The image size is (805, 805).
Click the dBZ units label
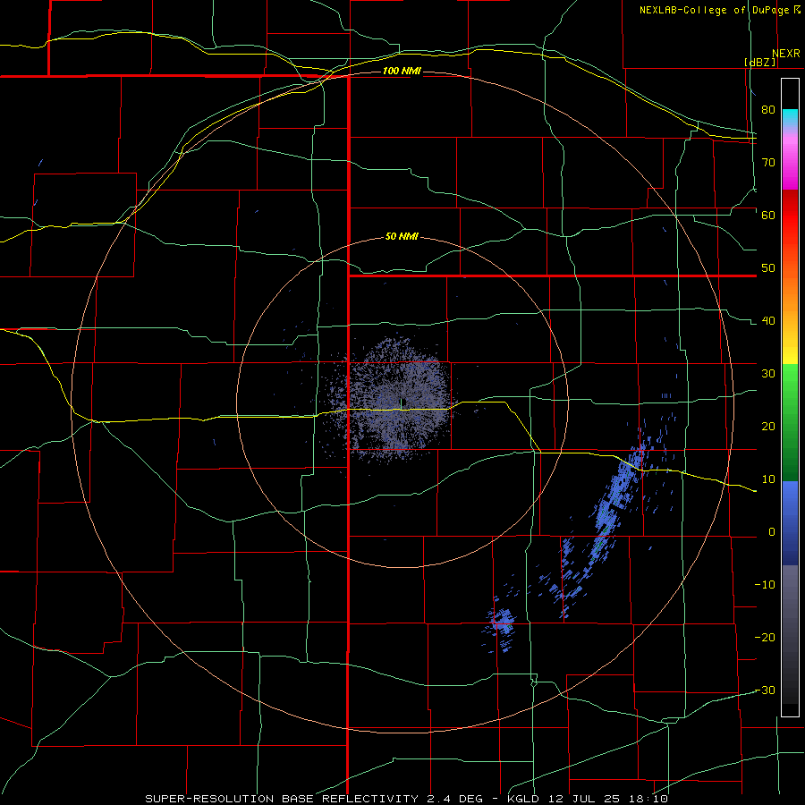point(759,62)
